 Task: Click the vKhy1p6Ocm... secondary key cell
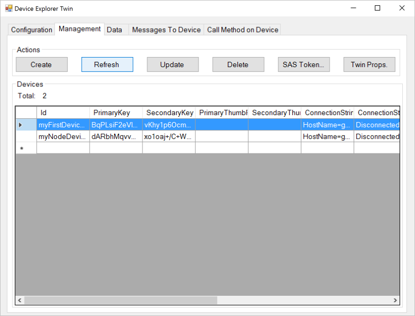[x=169, y=125]
